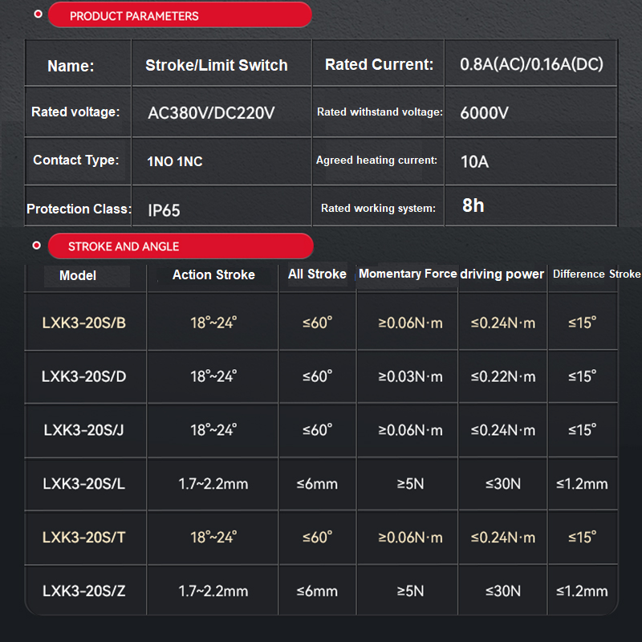This screenshot has height=642, width=642.
Task: Click the red bullet beside Product Parameters
Action: pyautogui.click(x=37, y=15)
